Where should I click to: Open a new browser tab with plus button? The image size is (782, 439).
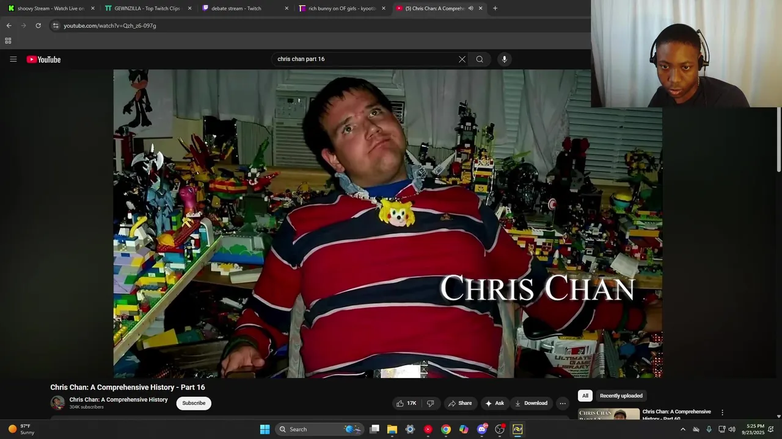495,9
